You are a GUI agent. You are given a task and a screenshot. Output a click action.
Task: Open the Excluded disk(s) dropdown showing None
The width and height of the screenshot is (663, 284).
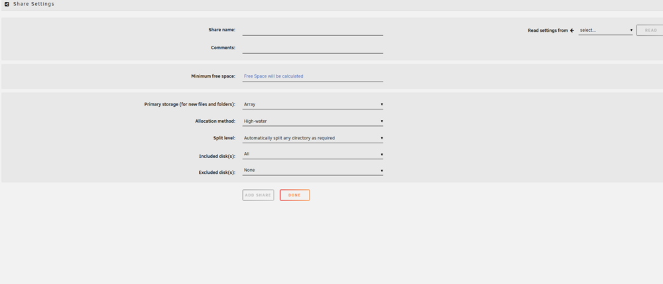coord(312,171)
